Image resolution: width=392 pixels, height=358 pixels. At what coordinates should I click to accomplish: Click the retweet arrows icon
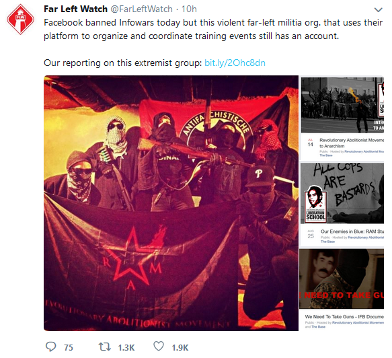pos(104,347)
